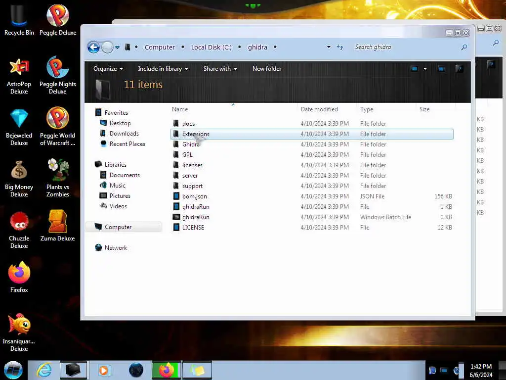This screenshot has width=506, height=380.
Task: Click the AstroPop Deluxe desktop icon
Action: coord(19,76)
